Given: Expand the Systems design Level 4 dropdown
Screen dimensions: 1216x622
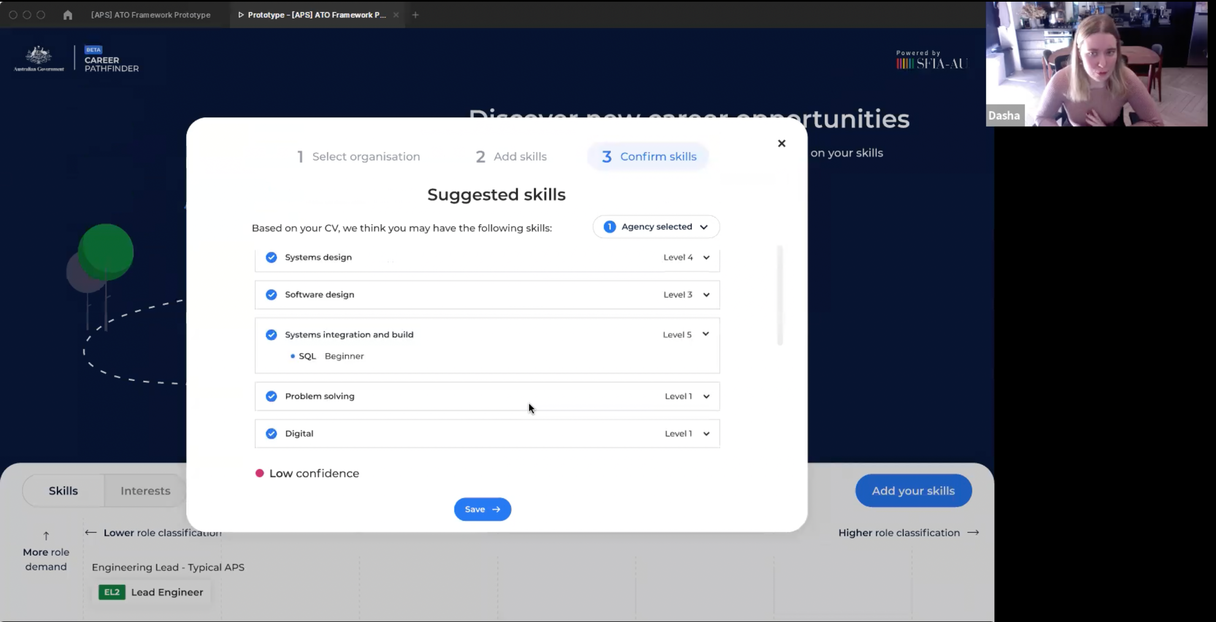Looking at the screenshot, I should point(706,257).
